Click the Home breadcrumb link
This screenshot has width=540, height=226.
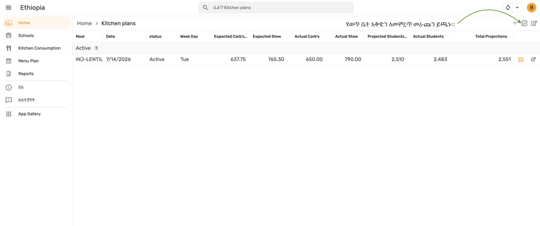[x=85, y=23]
